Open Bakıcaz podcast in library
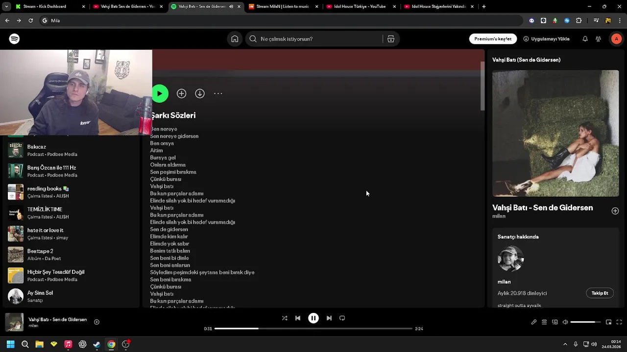Viewport: 627px width, 352px height. 70,150
